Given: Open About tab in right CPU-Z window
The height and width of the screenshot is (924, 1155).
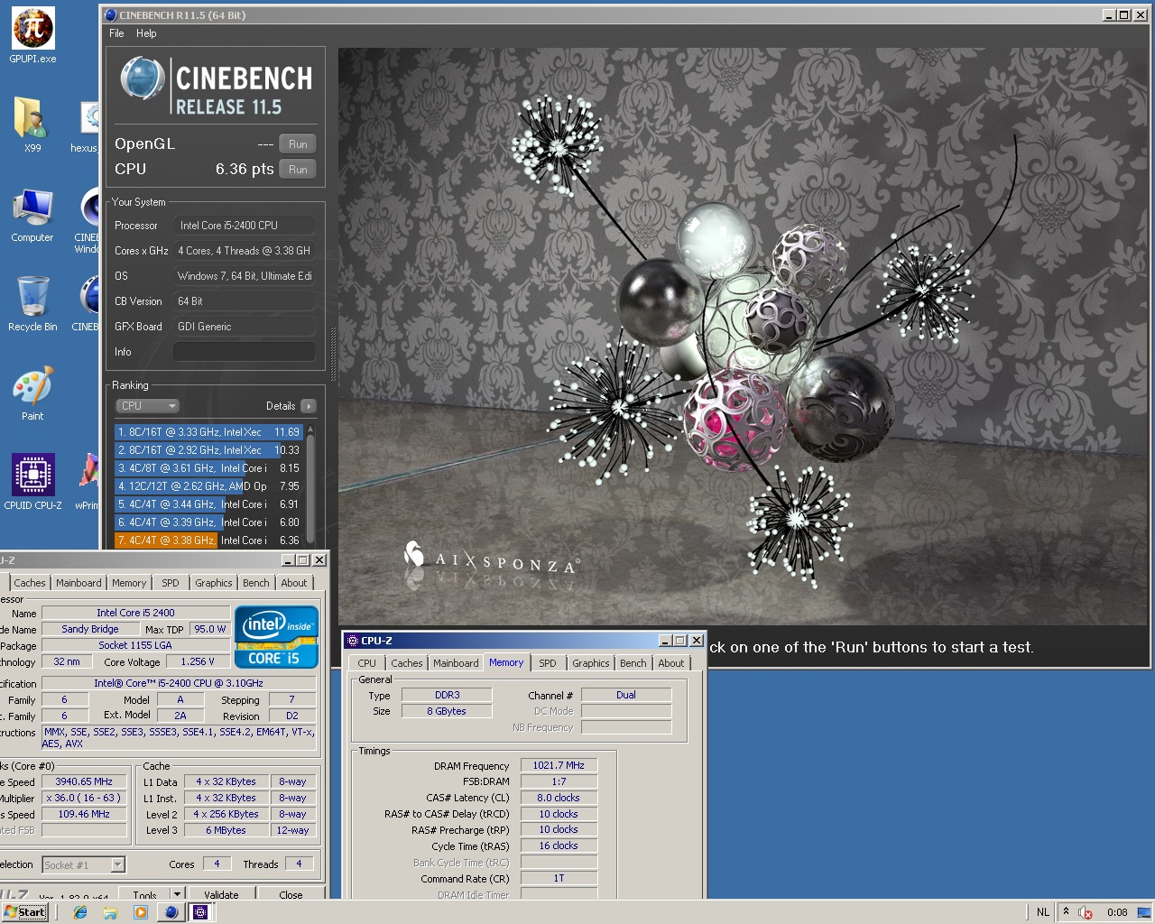Looking at the screenshot, I should coord(671,663).
